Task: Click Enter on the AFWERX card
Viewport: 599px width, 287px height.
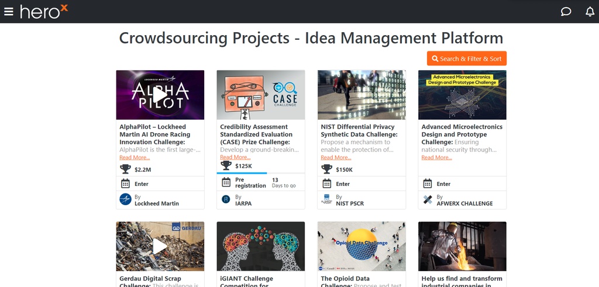Action: click(443, 184)
